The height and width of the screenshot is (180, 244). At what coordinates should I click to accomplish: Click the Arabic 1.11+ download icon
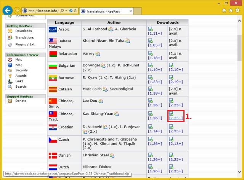coord(150,29)
